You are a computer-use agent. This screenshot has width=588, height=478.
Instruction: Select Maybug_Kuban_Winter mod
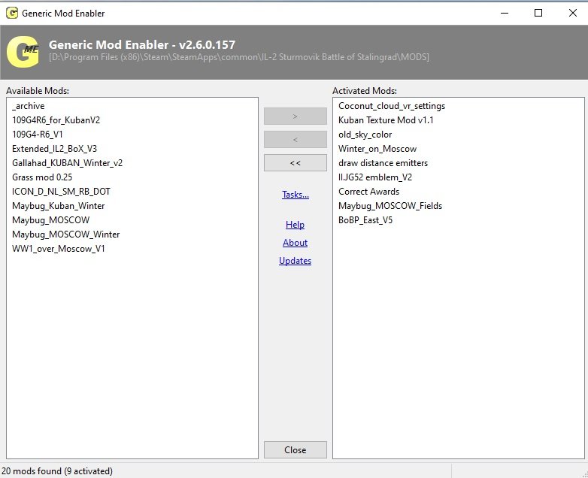(58, 206)
